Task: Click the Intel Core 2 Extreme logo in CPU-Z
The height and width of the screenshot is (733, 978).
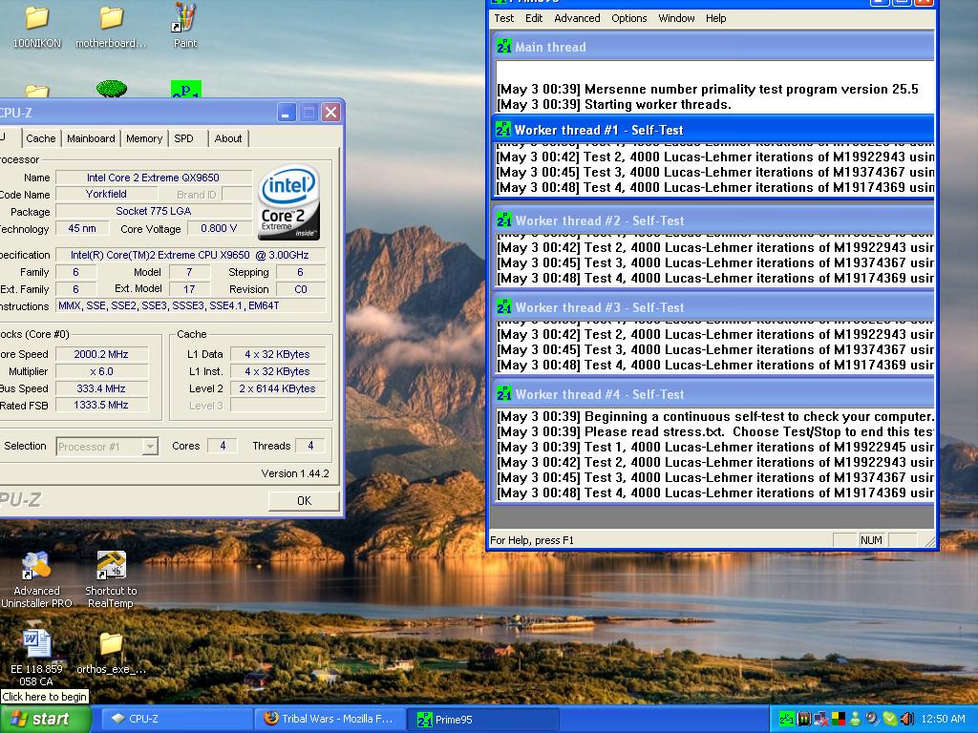Action: tap(288, 202)
